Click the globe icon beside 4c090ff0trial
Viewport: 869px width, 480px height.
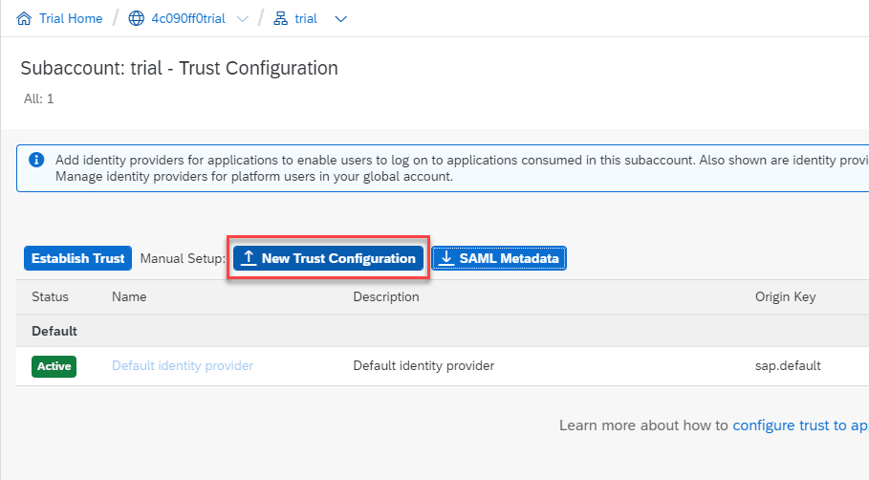pos(136,19)
